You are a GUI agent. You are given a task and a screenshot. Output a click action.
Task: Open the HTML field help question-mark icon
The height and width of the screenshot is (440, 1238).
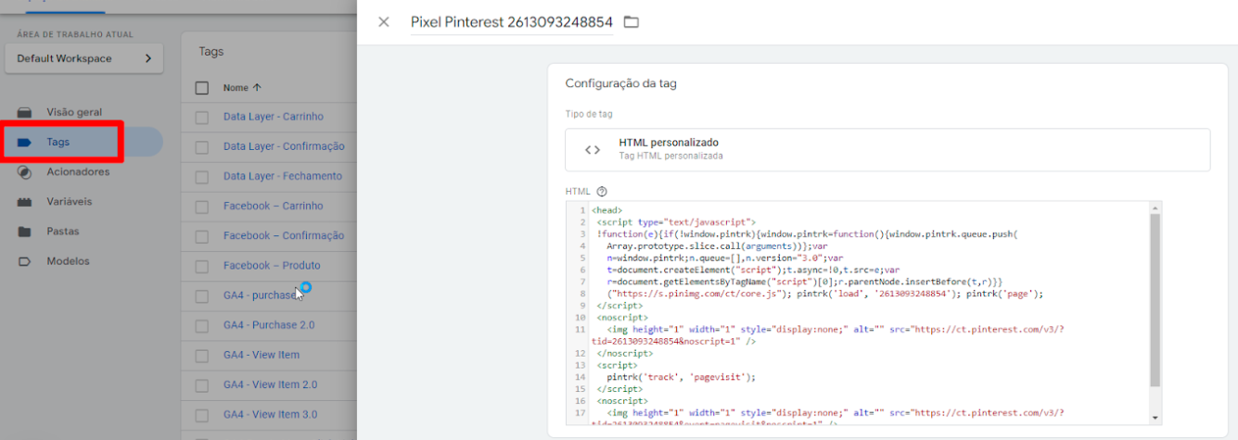pos(602,192)
